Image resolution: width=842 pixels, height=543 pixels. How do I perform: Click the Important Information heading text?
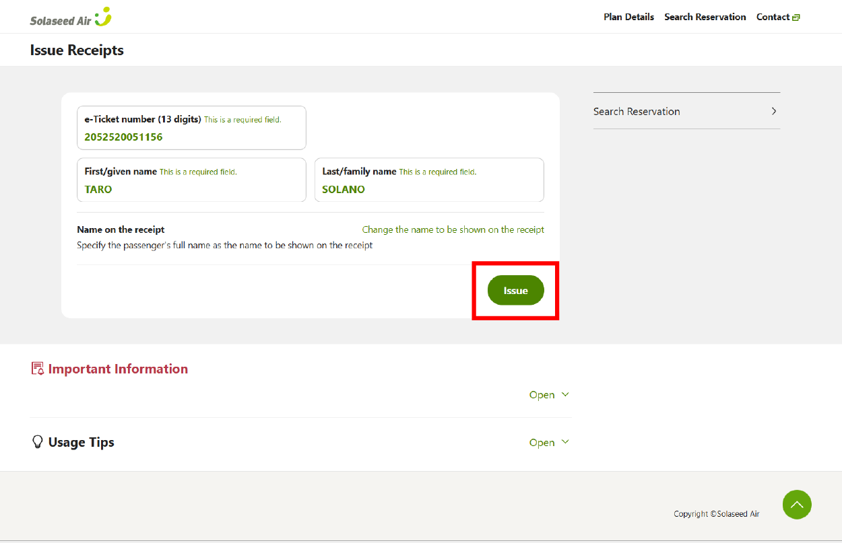[118, 369]
